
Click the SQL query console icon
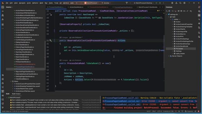[184, 11]
